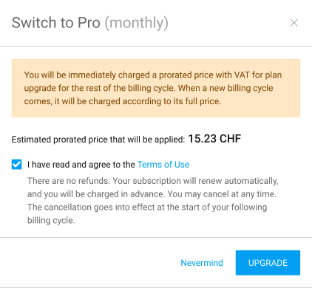The width and height of the screenshot is (312, 288).
Task: Click the 'Estimated prorated price' label
Action: pyautogui.click(x=98, y=140)
